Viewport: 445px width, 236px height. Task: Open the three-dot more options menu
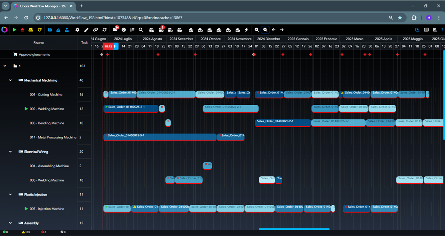point(442,30)
